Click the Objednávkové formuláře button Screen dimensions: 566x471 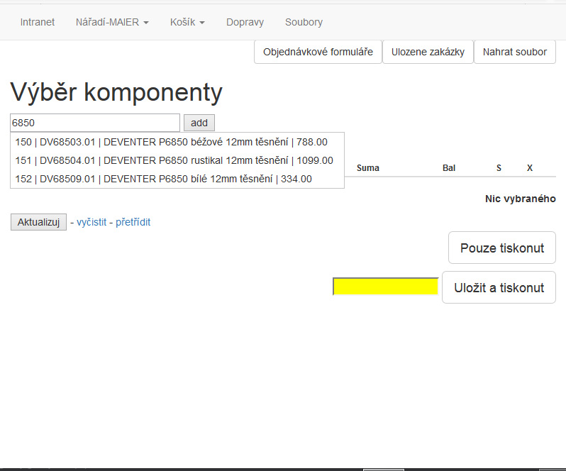(318, 52)
